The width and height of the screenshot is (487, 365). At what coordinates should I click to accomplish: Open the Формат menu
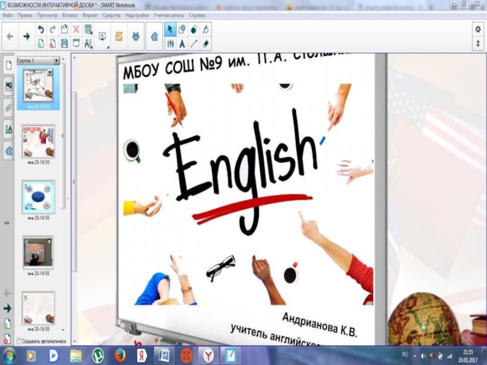coord(89,15)
